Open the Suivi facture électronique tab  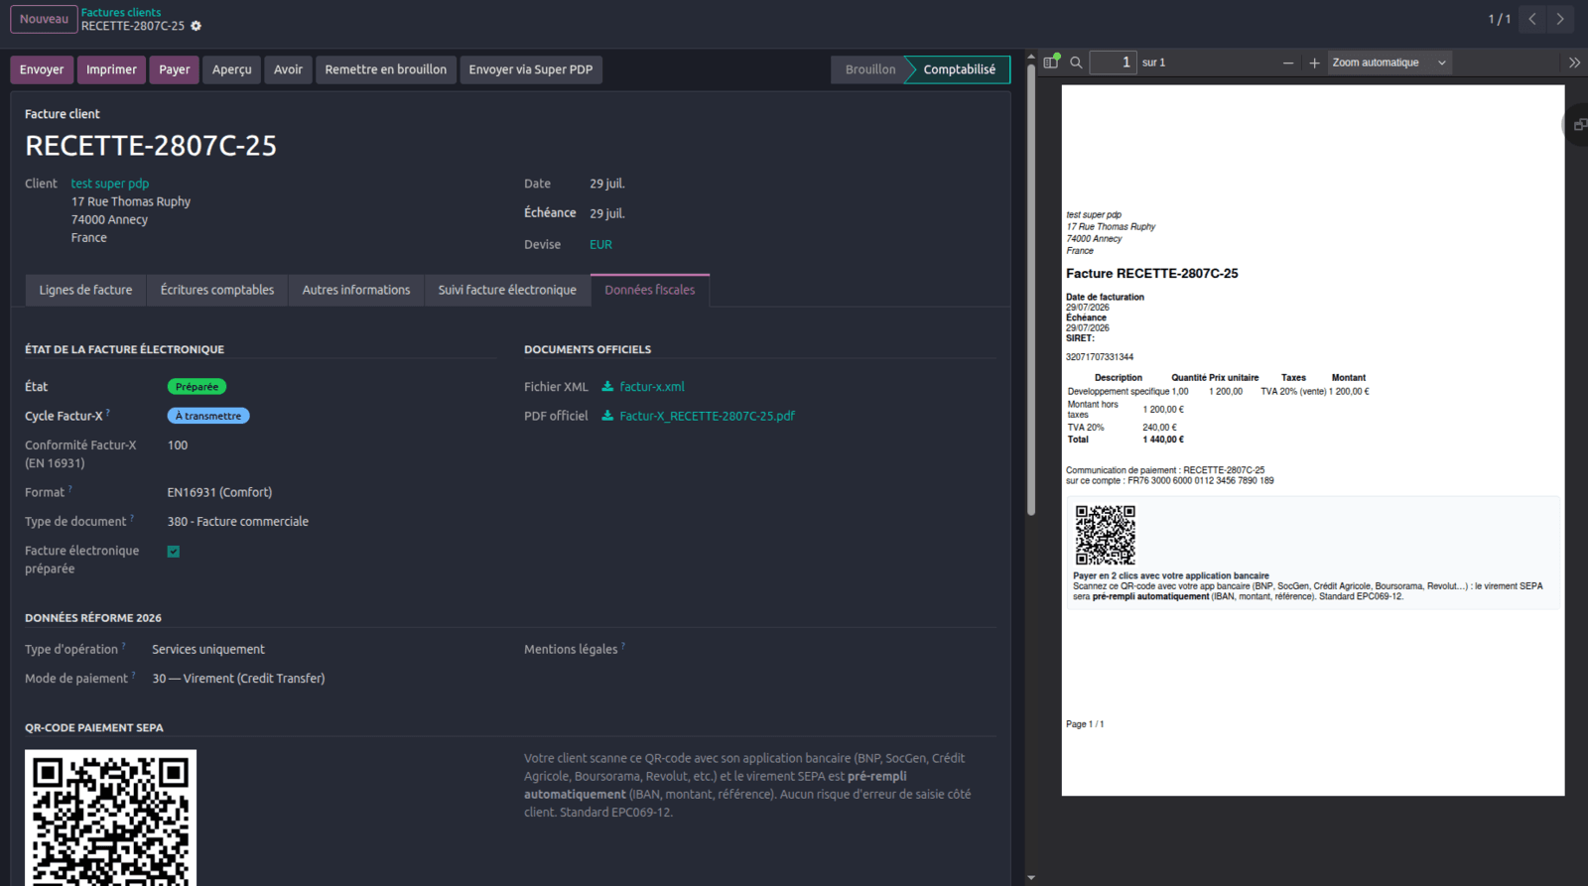507,290
